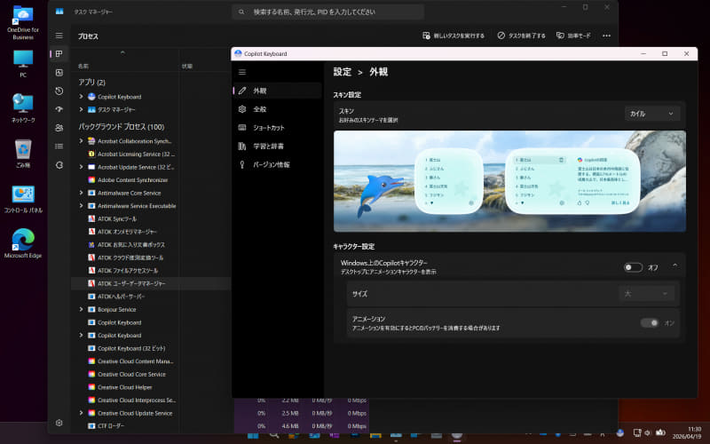Open the App history icon in Task Manager

[x=59, y=91]
